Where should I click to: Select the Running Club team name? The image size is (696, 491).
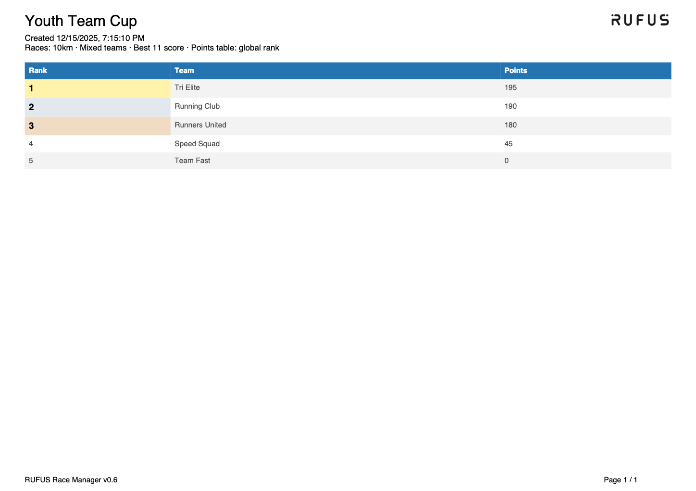tap(197, 106)
